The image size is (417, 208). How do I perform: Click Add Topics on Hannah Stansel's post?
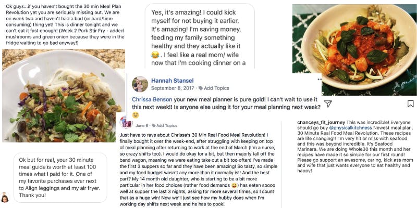214,88
